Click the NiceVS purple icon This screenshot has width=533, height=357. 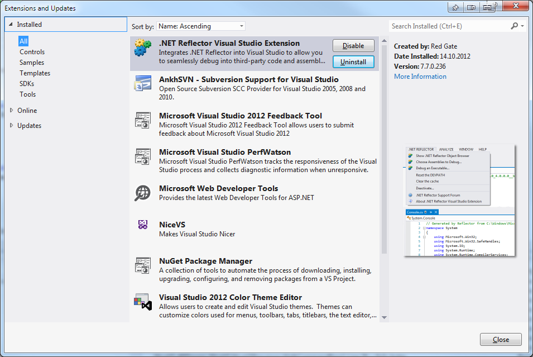click(143, 225)
